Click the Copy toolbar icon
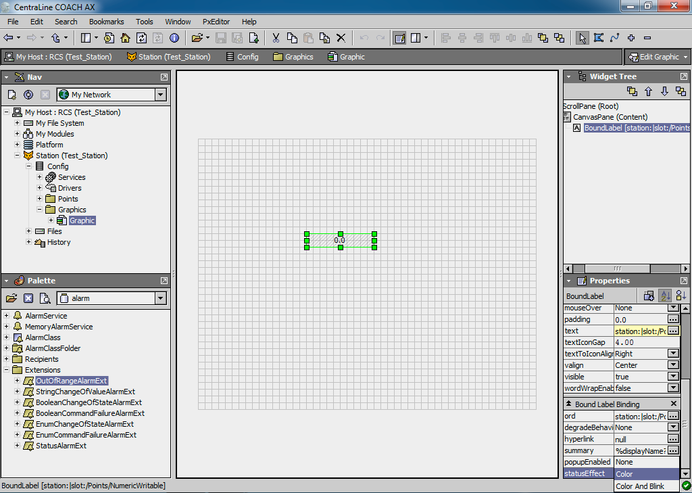 (x=292, y=39)
